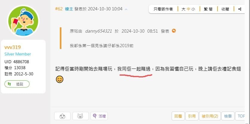The width and height of the screenshot is (250, 124).
Task: Select small font size 小
Action: (193, 9)
